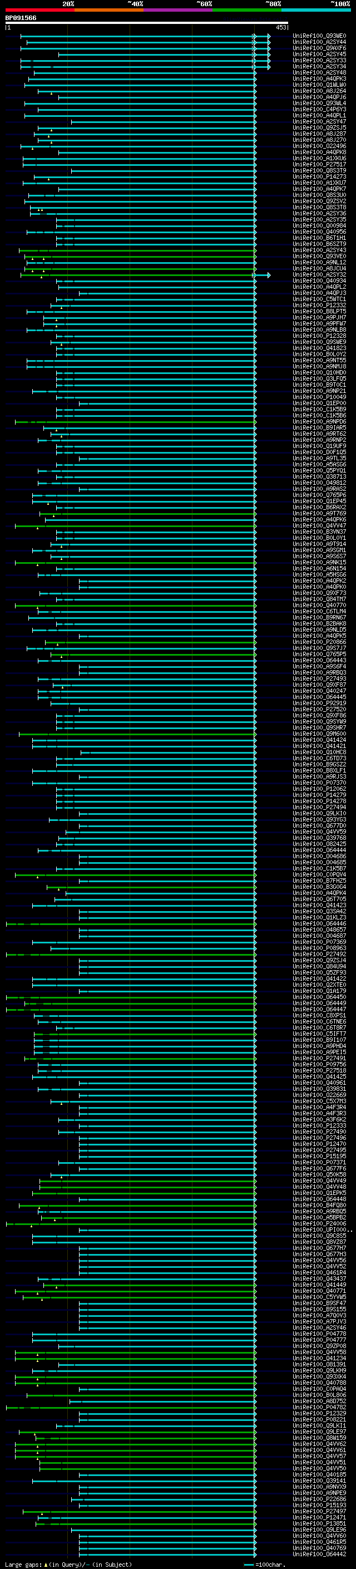
Task: Select hit UniRef100_O22496
Action: tap(319, 146)
